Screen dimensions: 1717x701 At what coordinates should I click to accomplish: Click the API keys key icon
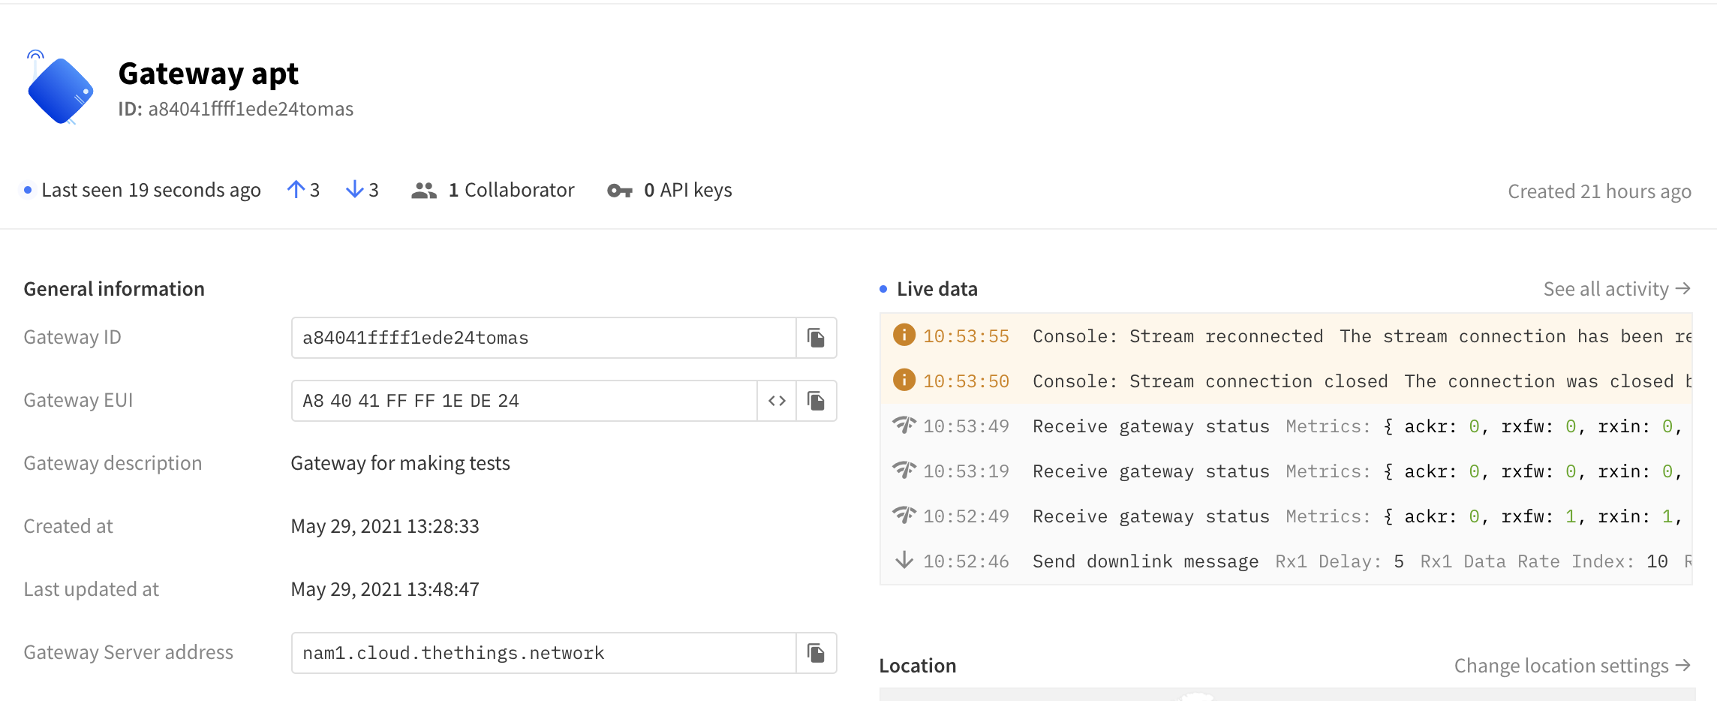click(x=619, y=191)
